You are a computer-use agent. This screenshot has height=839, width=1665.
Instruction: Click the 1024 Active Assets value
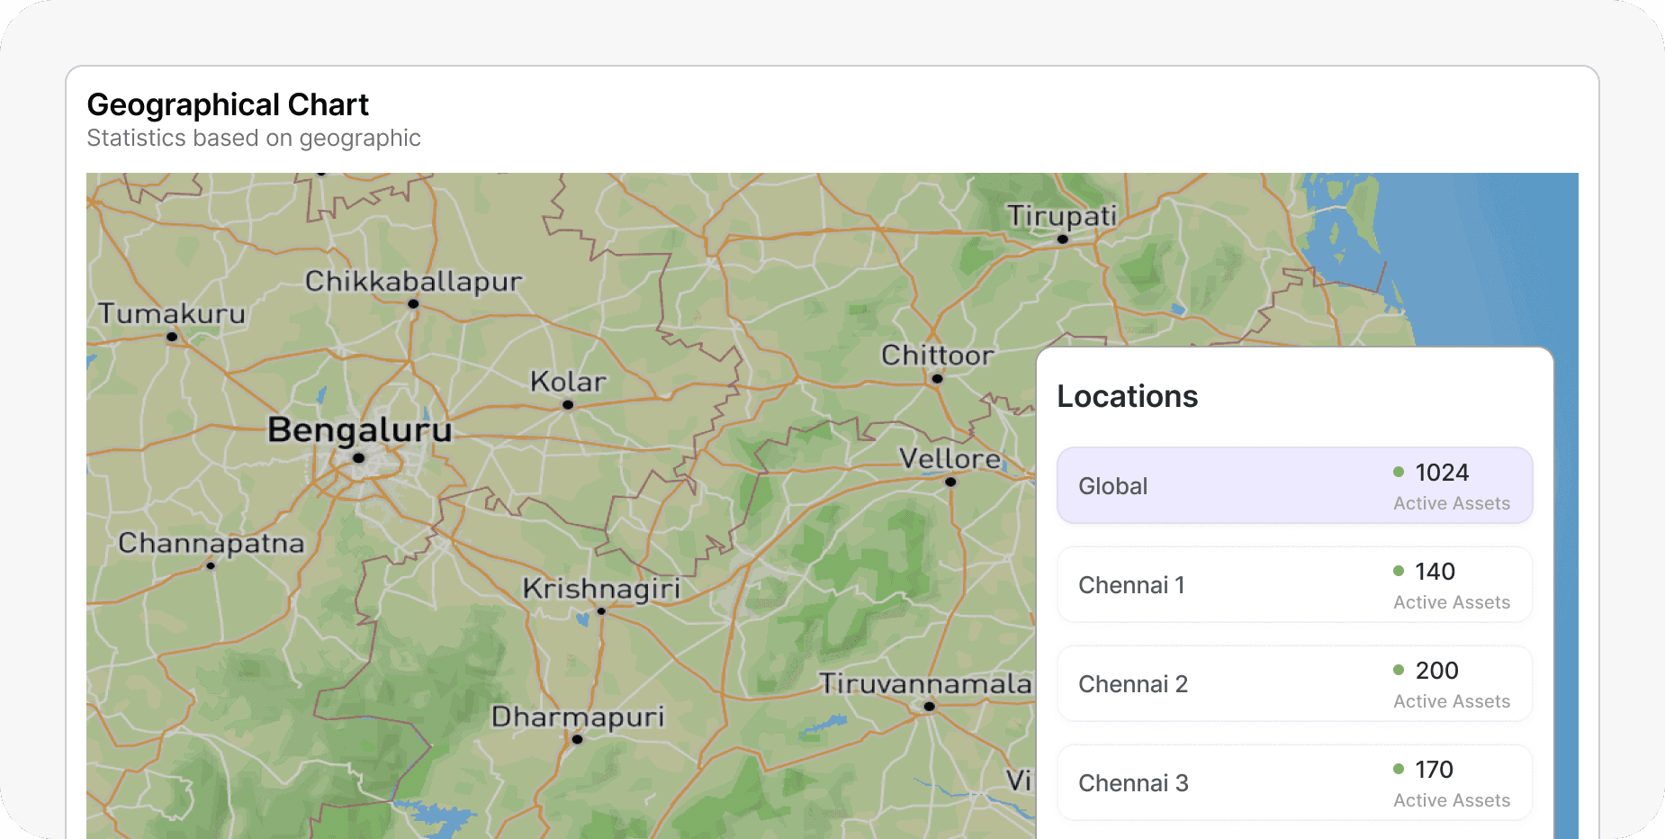(1442, 473)
